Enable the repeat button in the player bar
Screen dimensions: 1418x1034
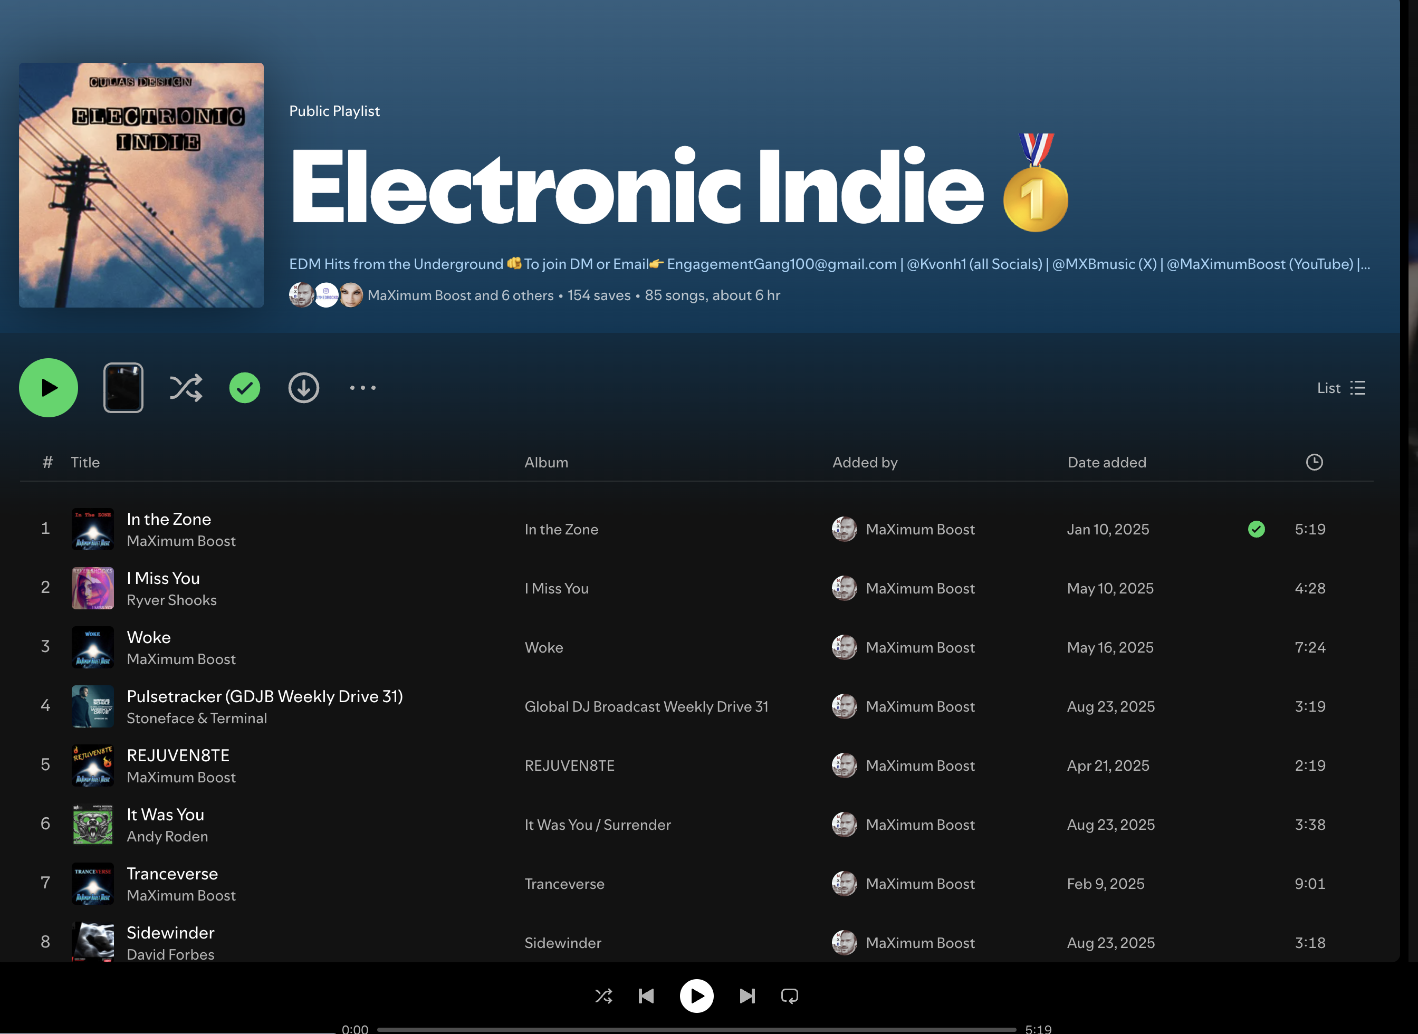click(790, 996)
